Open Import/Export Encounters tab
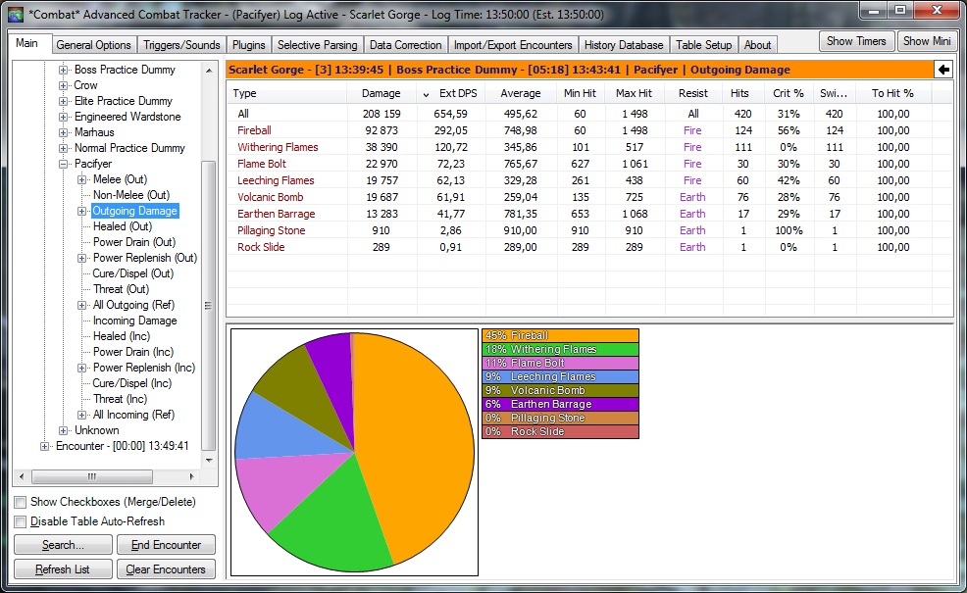The image size is (967, 593). pos(513,45)
